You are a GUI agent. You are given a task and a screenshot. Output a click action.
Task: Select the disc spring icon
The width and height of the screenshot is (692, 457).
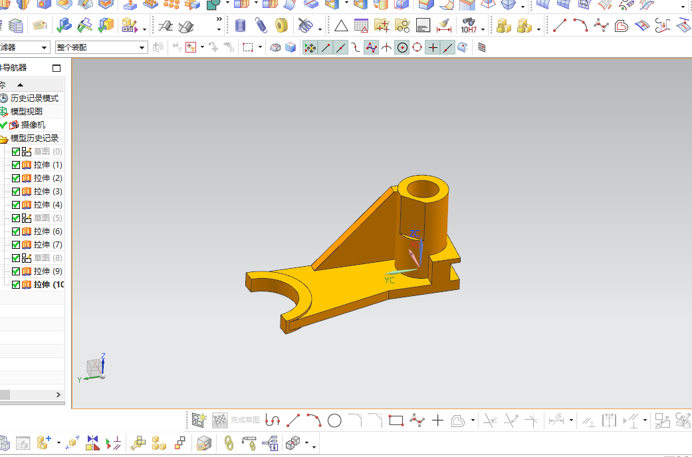(x=282, y=25)
